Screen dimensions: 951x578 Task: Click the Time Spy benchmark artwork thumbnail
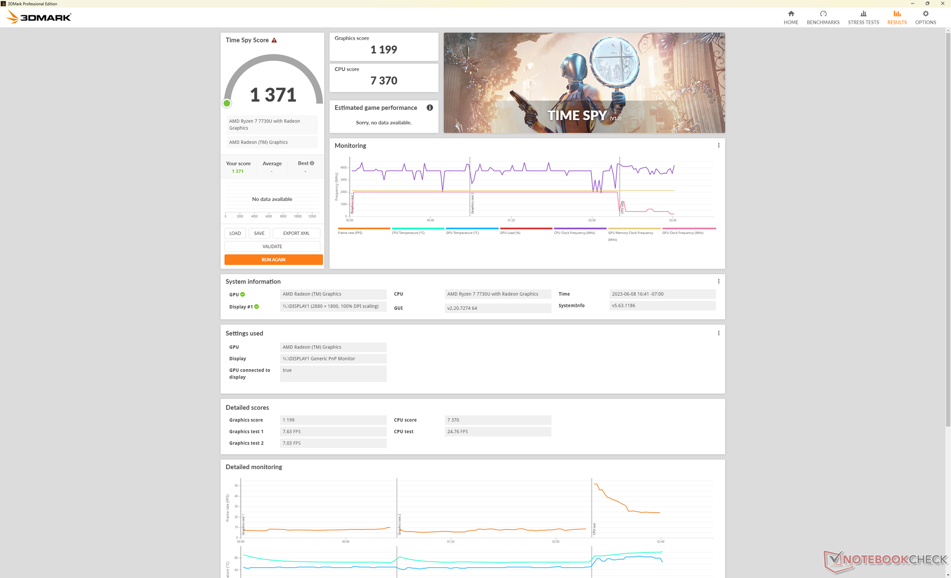584,83
